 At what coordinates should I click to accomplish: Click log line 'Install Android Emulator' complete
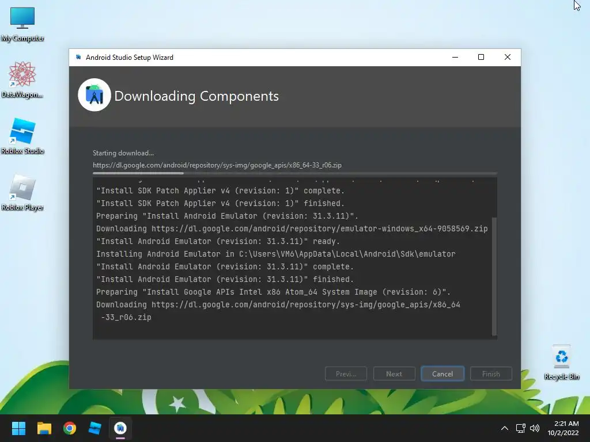(225, 267)
